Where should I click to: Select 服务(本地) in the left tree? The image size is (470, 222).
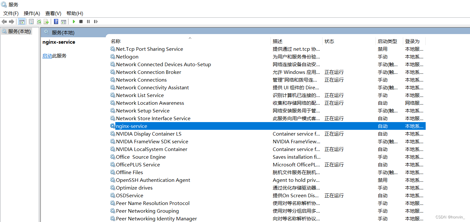click(19, 31)
